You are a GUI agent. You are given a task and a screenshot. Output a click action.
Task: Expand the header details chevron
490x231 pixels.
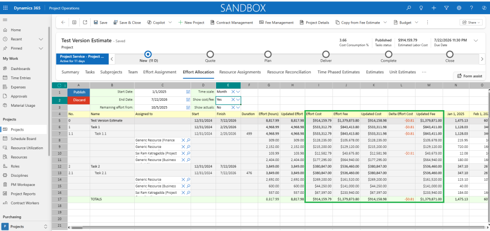point(476,41)
